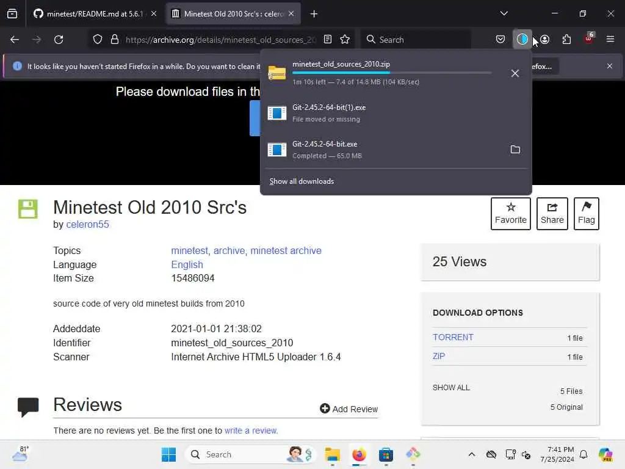The image size is (625, 469).
Task: Click the volume muted tray icon
Action: 526,454
